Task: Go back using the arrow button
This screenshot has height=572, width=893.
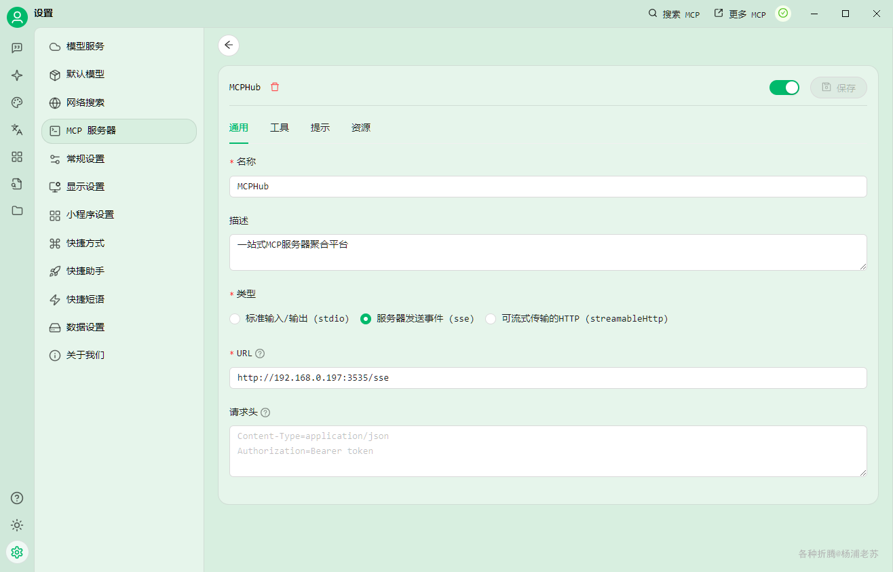Action: (x=229, y=45)
